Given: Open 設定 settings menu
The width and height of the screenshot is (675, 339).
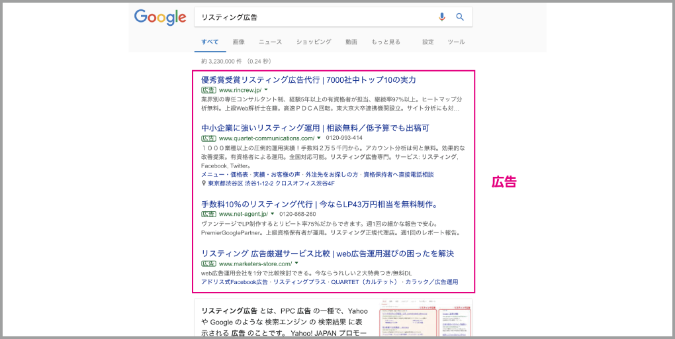Looking at the screenshot, I should tap(428, 42).
